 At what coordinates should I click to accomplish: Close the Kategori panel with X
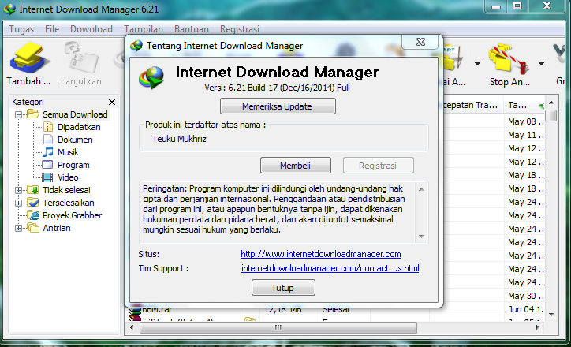click(112, 103)
